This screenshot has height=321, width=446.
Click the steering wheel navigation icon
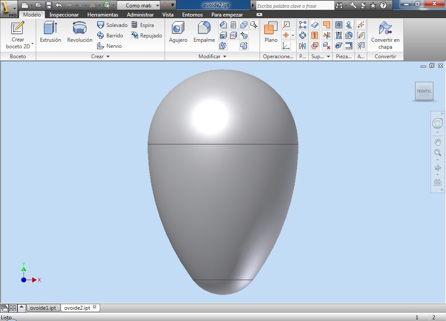pos(437,123)
